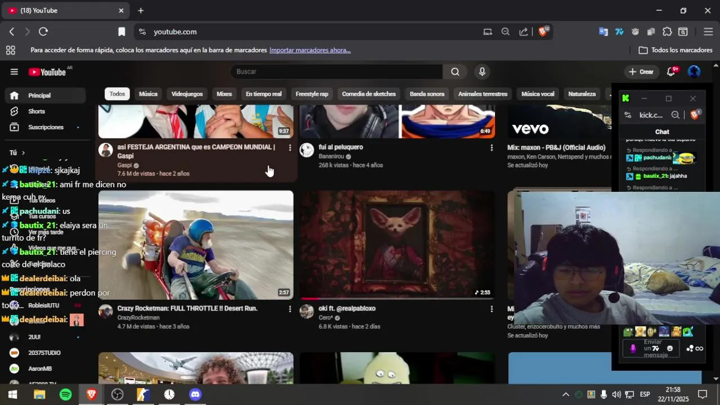Open a new browser tab
This screenshot has width=720, height=405.
(141, 10)
